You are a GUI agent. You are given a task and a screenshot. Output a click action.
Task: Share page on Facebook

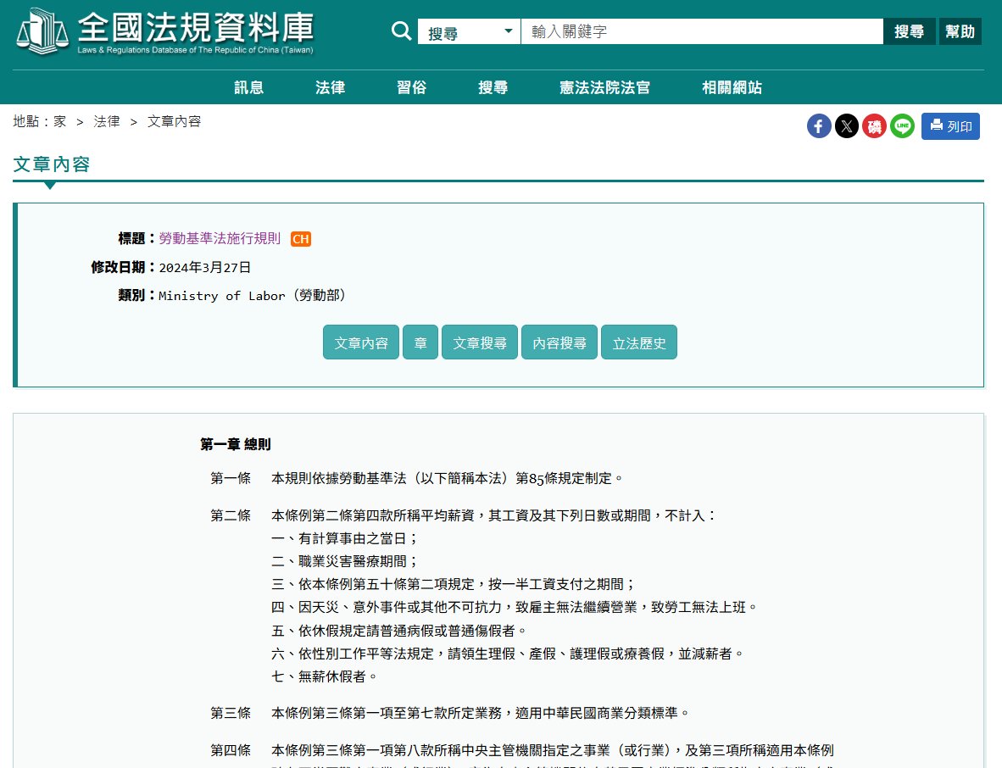coord(819,126)
